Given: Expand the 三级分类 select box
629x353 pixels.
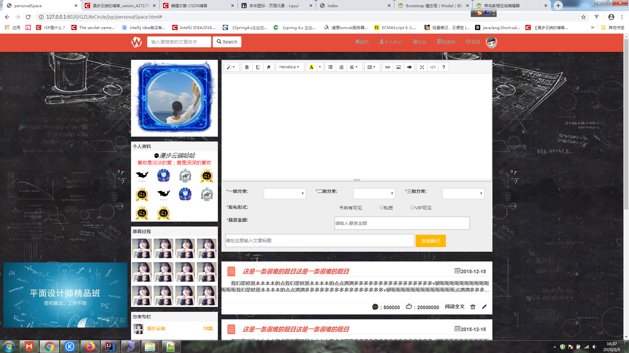Looking at the screenshot, I should 463,193.
